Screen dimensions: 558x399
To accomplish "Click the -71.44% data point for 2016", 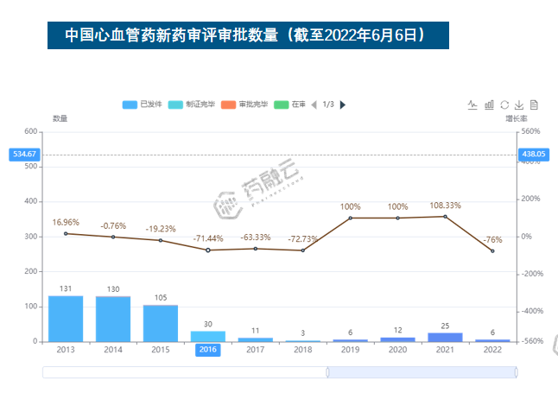I will click(x=208, y=250).
